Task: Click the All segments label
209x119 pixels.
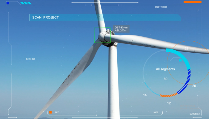Action: click(x=165, y=69)
